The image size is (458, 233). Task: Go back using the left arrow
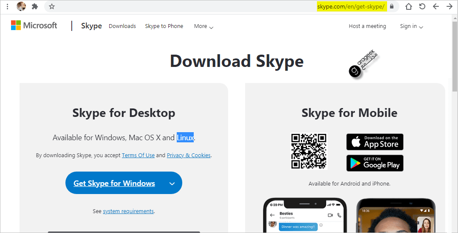point(436,6)
